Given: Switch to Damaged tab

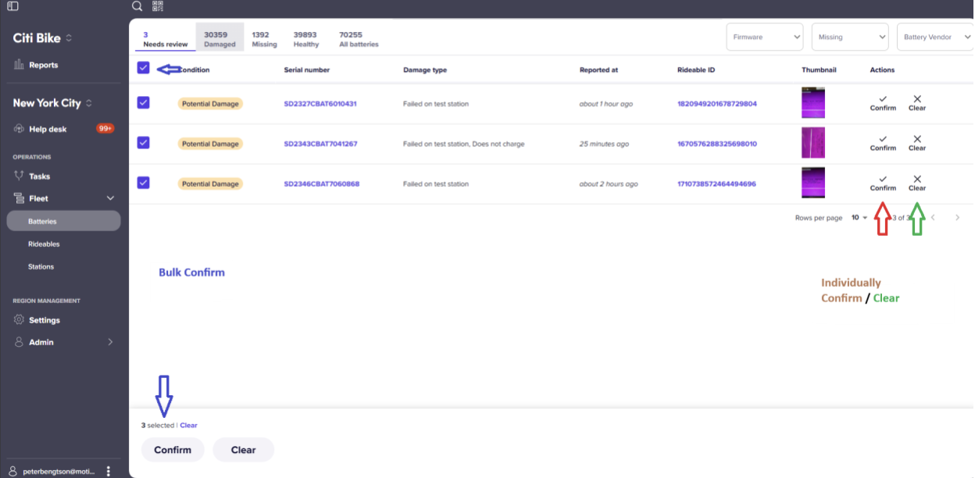Looking at the screenshot, I should [220, 39].
